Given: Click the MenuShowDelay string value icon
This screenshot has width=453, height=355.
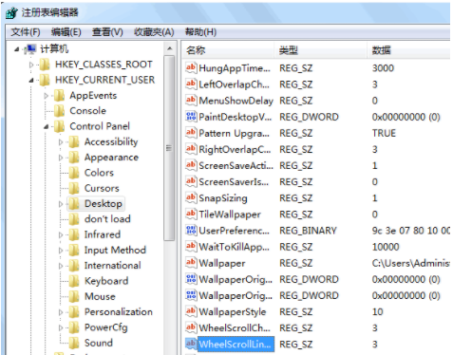Looking at the screenshot, I should click(191, 101).
